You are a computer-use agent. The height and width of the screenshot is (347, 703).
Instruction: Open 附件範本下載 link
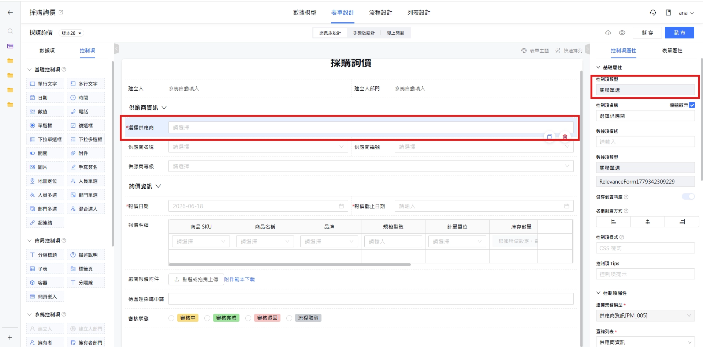click(x=239, y=279)
